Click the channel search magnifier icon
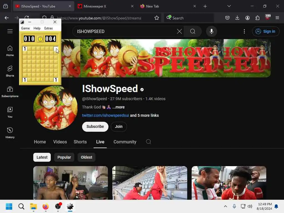Image resolution: width=284 pixels, height=213 pixels. [149, 142]
